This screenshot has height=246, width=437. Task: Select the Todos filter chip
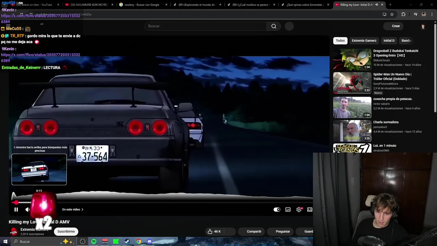point(340,40)
